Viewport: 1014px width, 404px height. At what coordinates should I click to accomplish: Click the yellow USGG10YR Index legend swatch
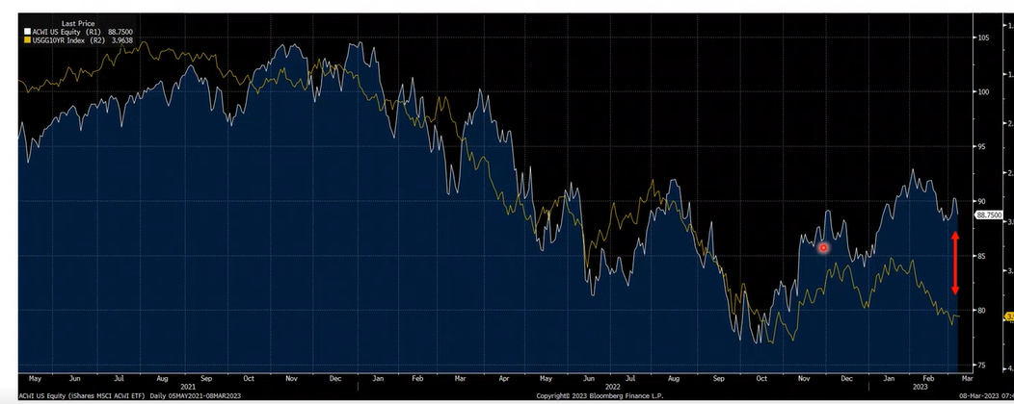click(x=27, y=40)
